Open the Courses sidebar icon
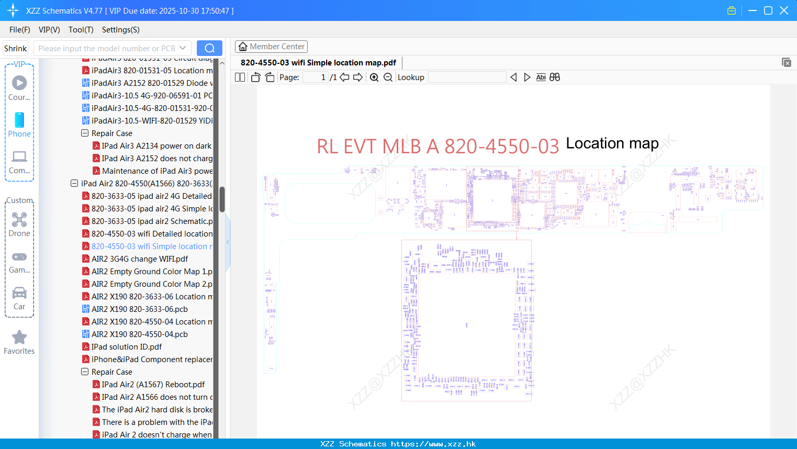 (19, 83)
